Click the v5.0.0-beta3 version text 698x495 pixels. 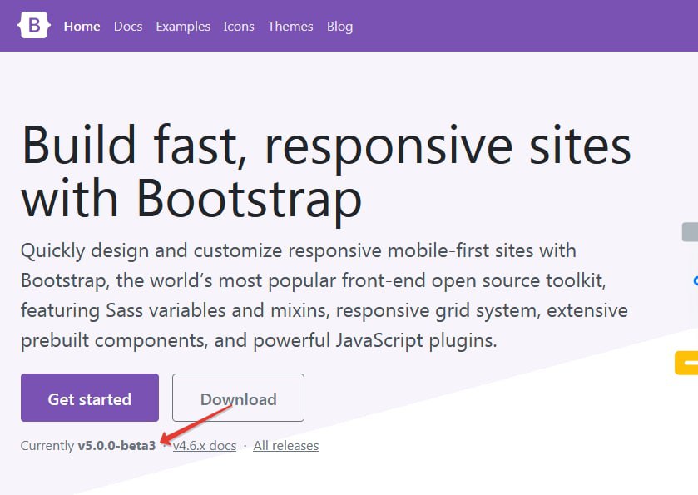pos(116,445)
